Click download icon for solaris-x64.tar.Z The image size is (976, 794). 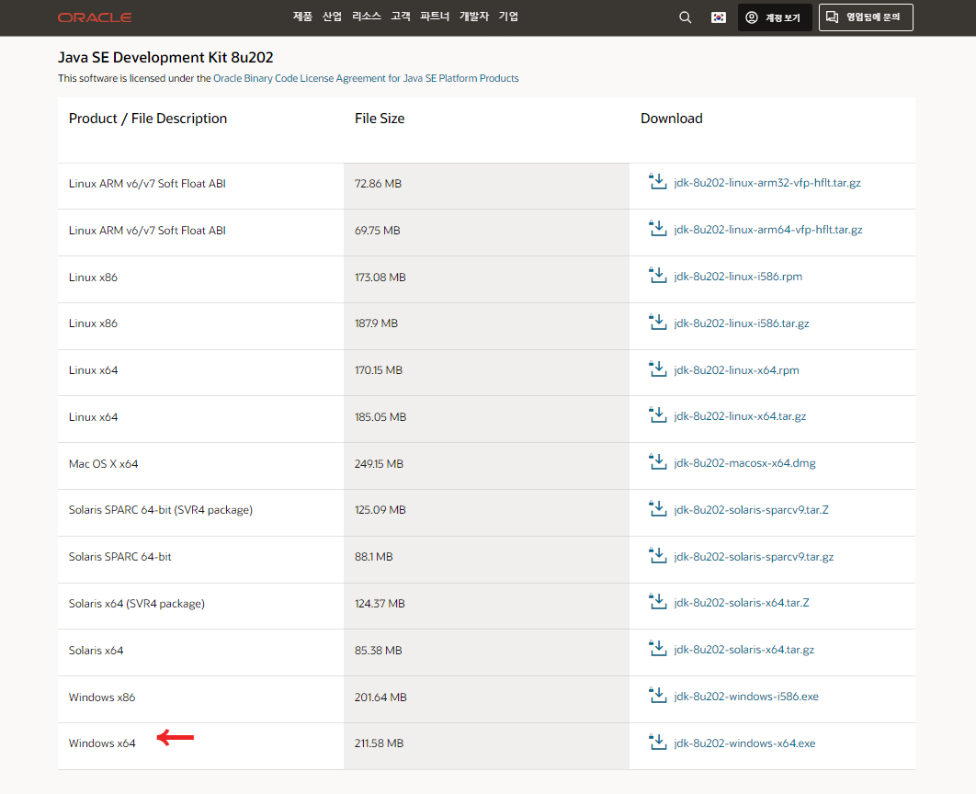657,602
